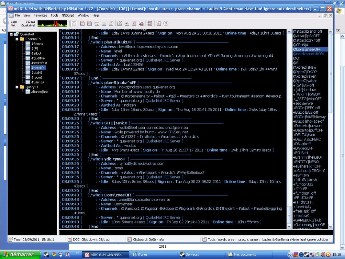Open the alliance|baK query window

(x=39, y=92)
